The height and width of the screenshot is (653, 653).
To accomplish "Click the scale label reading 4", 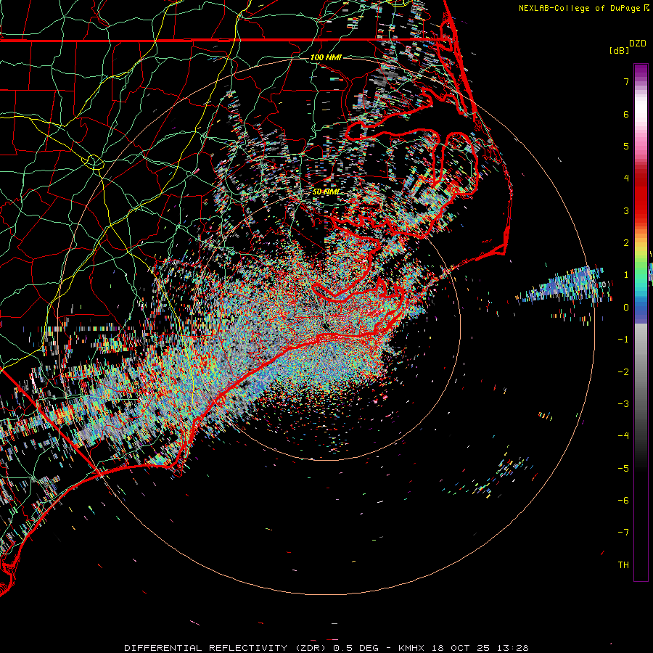I will 626,178.
